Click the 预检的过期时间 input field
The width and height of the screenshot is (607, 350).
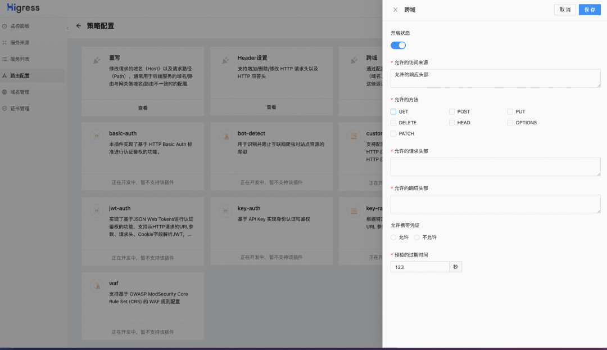[x=420, y=267]
